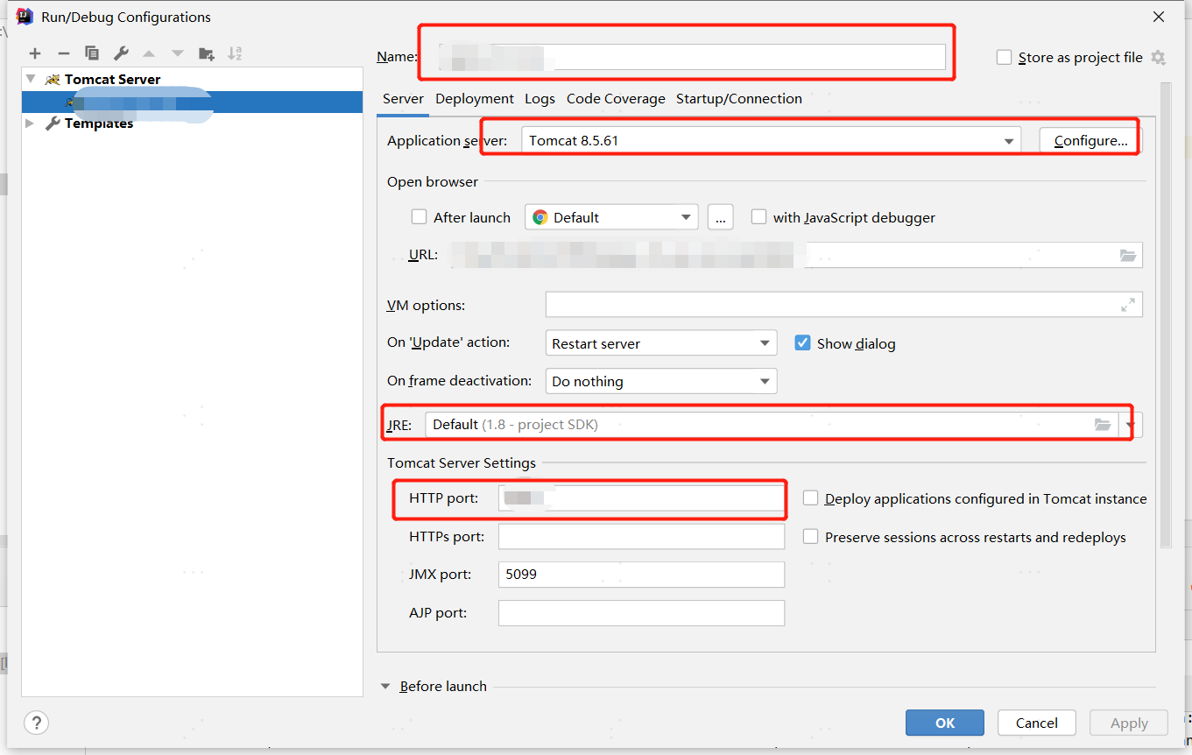Open the Application server dropdown

click(1009, 141)
